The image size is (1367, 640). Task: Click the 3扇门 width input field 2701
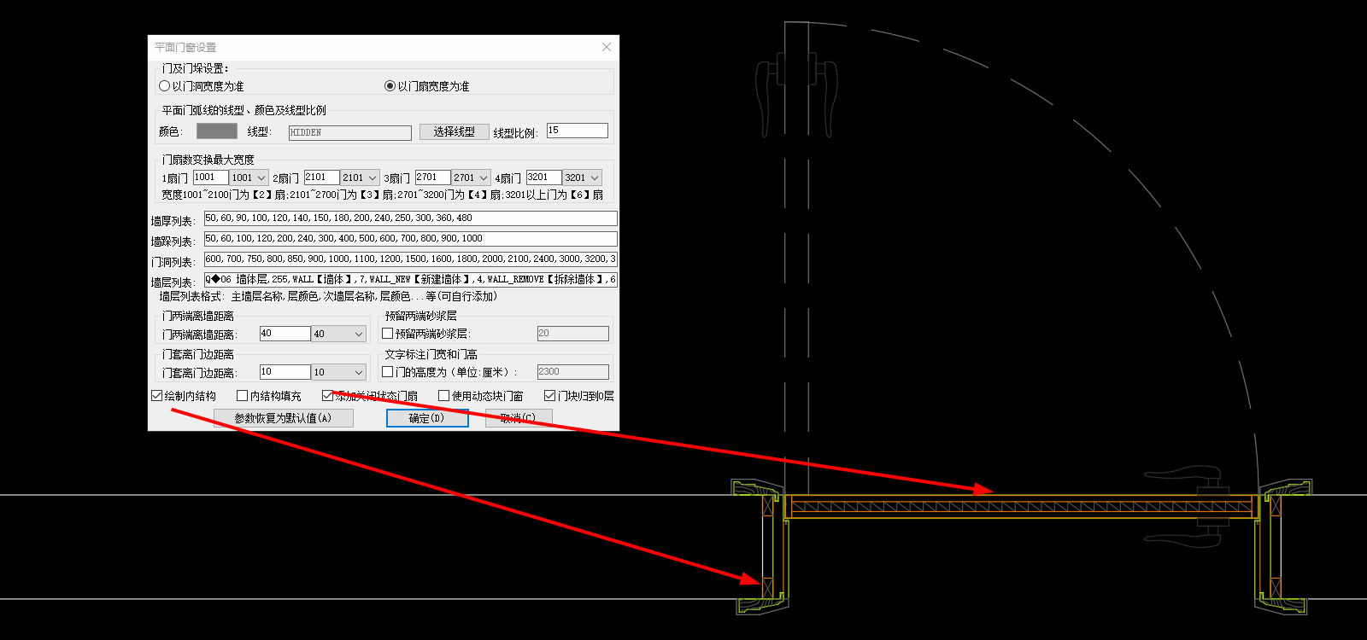[x=432, y=177]
